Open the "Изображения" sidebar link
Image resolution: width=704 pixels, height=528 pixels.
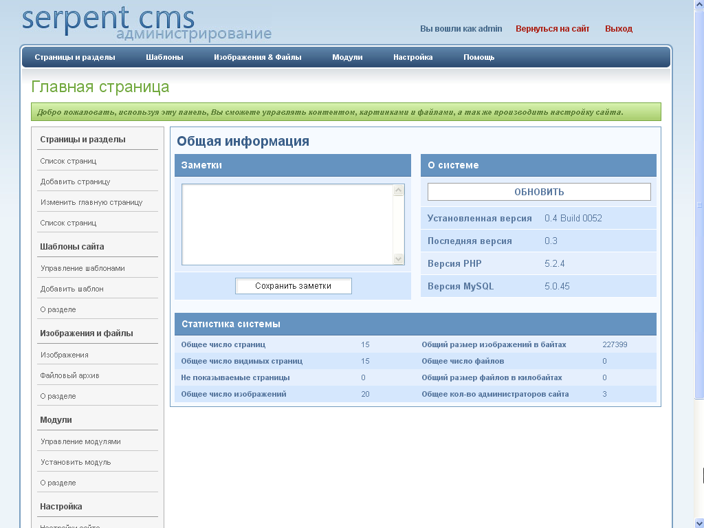pyautogui.click(x=64, y=354)
